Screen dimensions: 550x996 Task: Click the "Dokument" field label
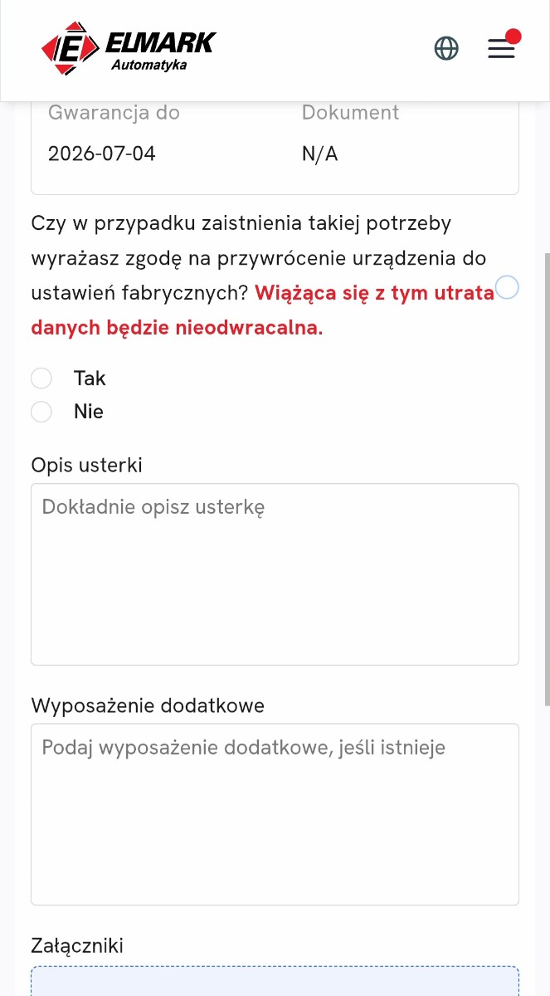[x=350, y=112]
